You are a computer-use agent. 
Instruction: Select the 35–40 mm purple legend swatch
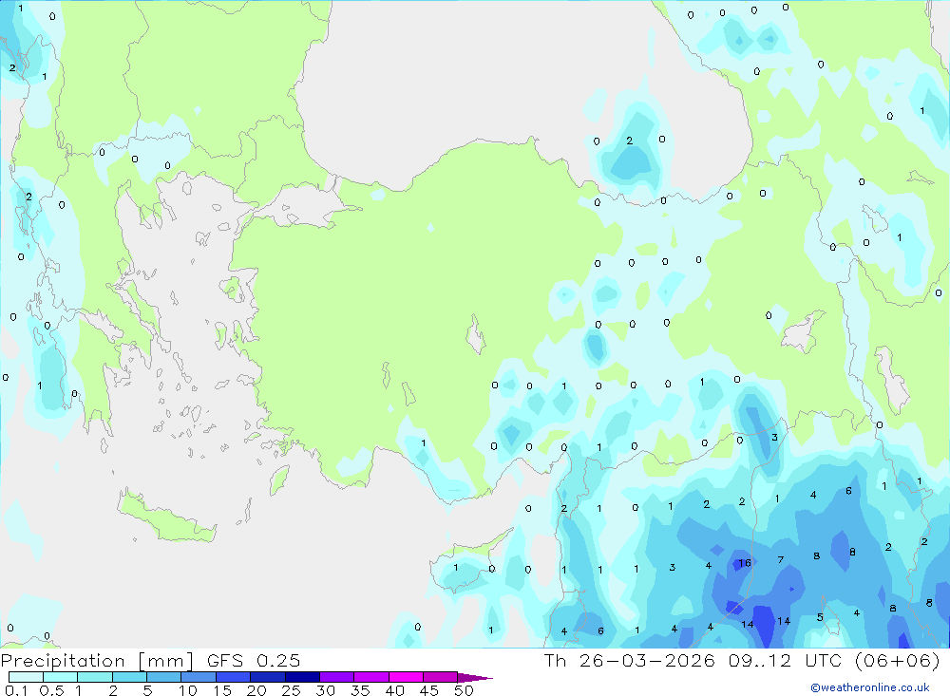(x=370, y=677)
